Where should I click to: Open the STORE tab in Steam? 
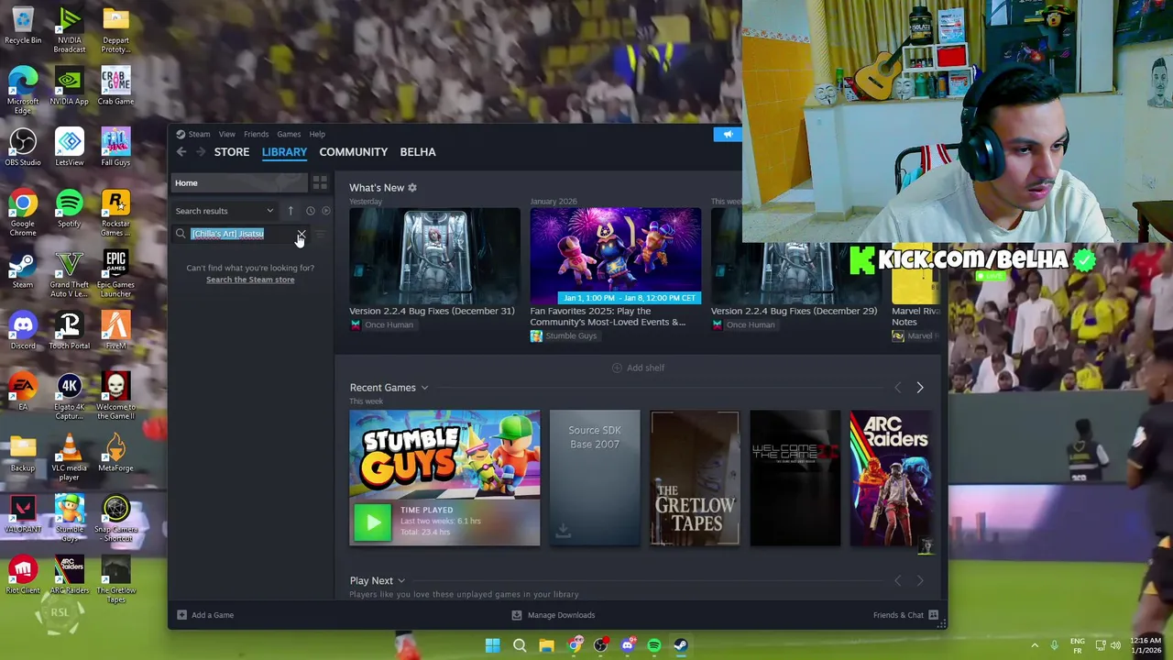coord(232,152)
